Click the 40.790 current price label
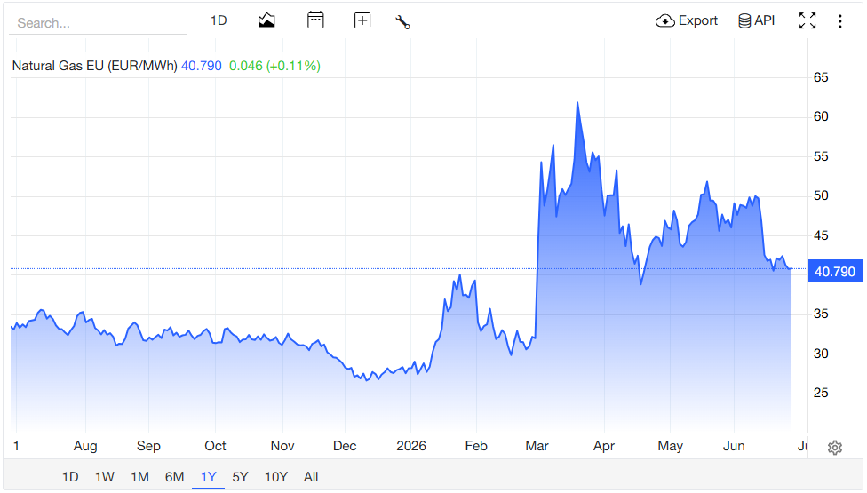867x493 pixels. 835,271
